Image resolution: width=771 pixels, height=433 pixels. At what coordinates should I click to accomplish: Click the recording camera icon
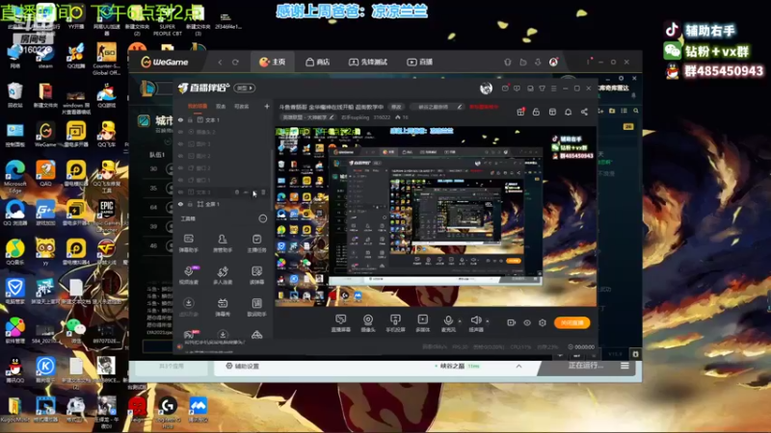pos(512,322)
